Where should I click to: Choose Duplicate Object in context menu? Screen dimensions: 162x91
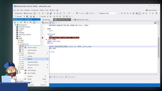tap(36, 62)
